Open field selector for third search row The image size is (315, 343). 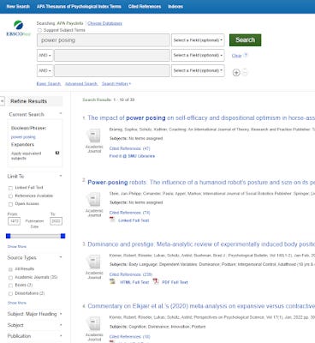click(198, 70)
